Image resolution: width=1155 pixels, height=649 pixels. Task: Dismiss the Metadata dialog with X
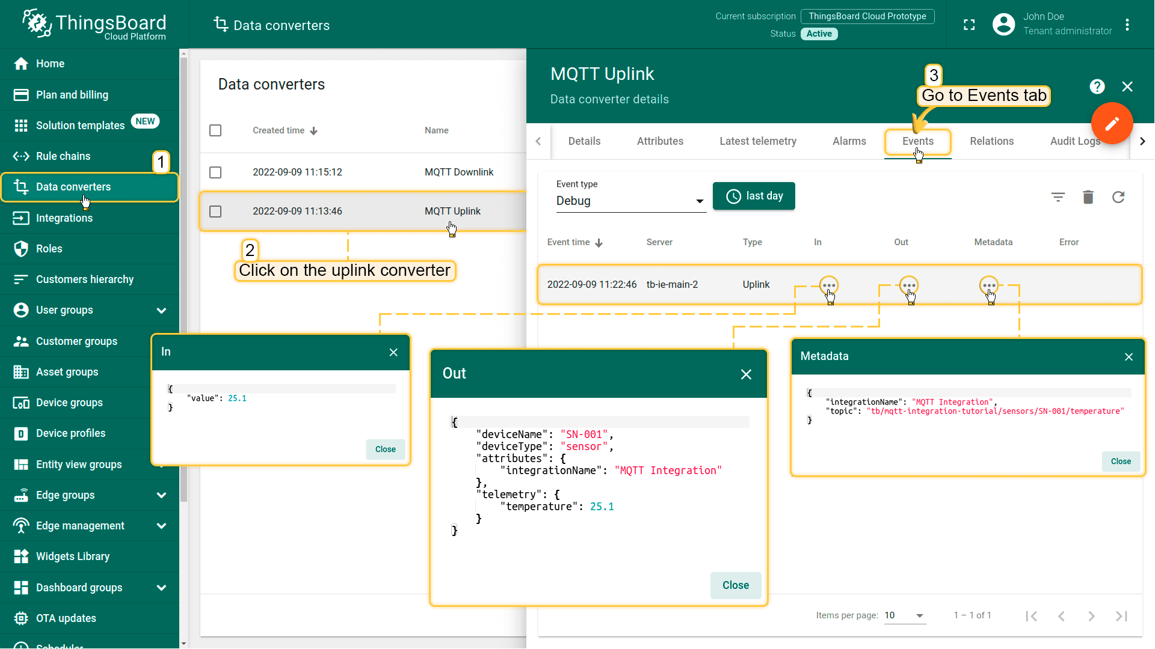coord(1129,357)
